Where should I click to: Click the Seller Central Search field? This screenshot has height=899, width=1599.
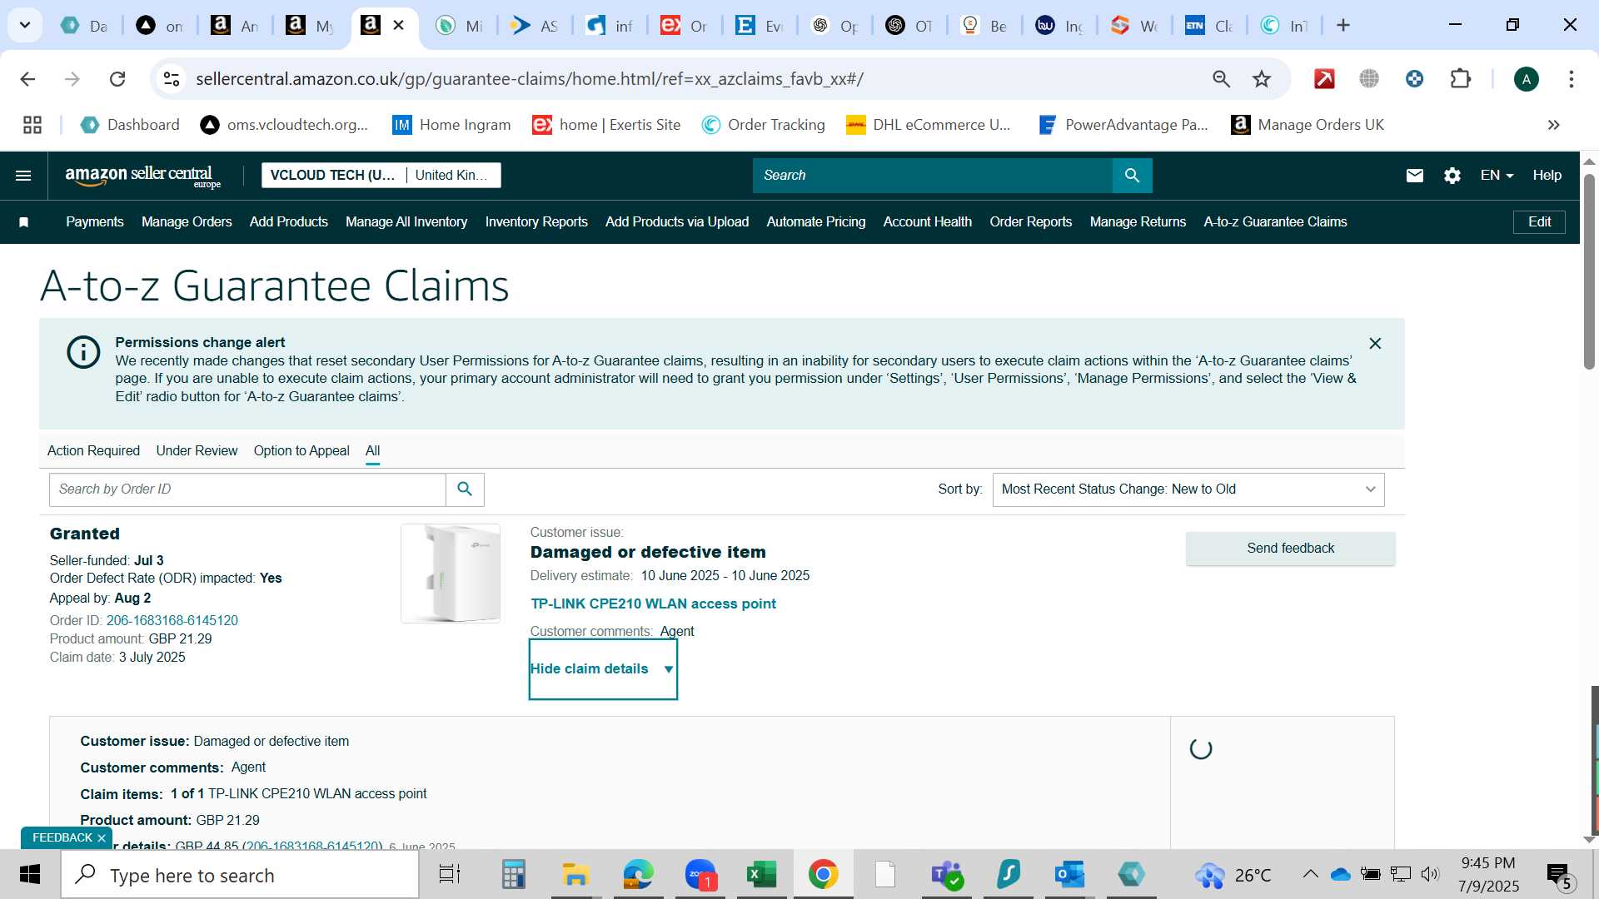pyautogui.click(x=933, y=176)
